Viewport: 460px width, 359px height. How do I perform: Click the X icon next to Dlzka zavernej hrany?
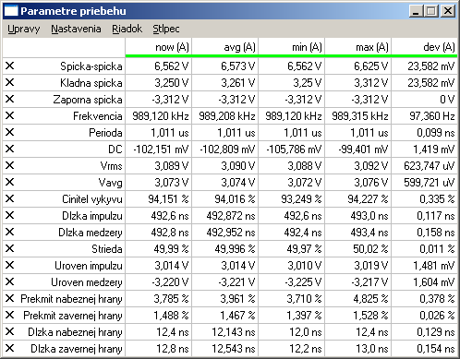click(x=10, y=348)
